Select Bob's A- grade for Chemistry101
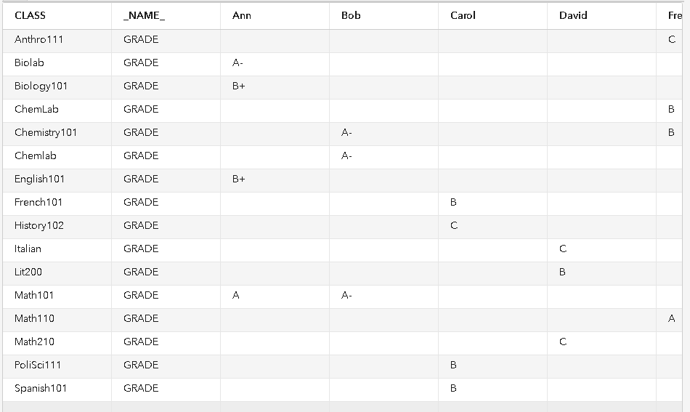This screenshot has height=412, width=690. (x=346, y=132)
